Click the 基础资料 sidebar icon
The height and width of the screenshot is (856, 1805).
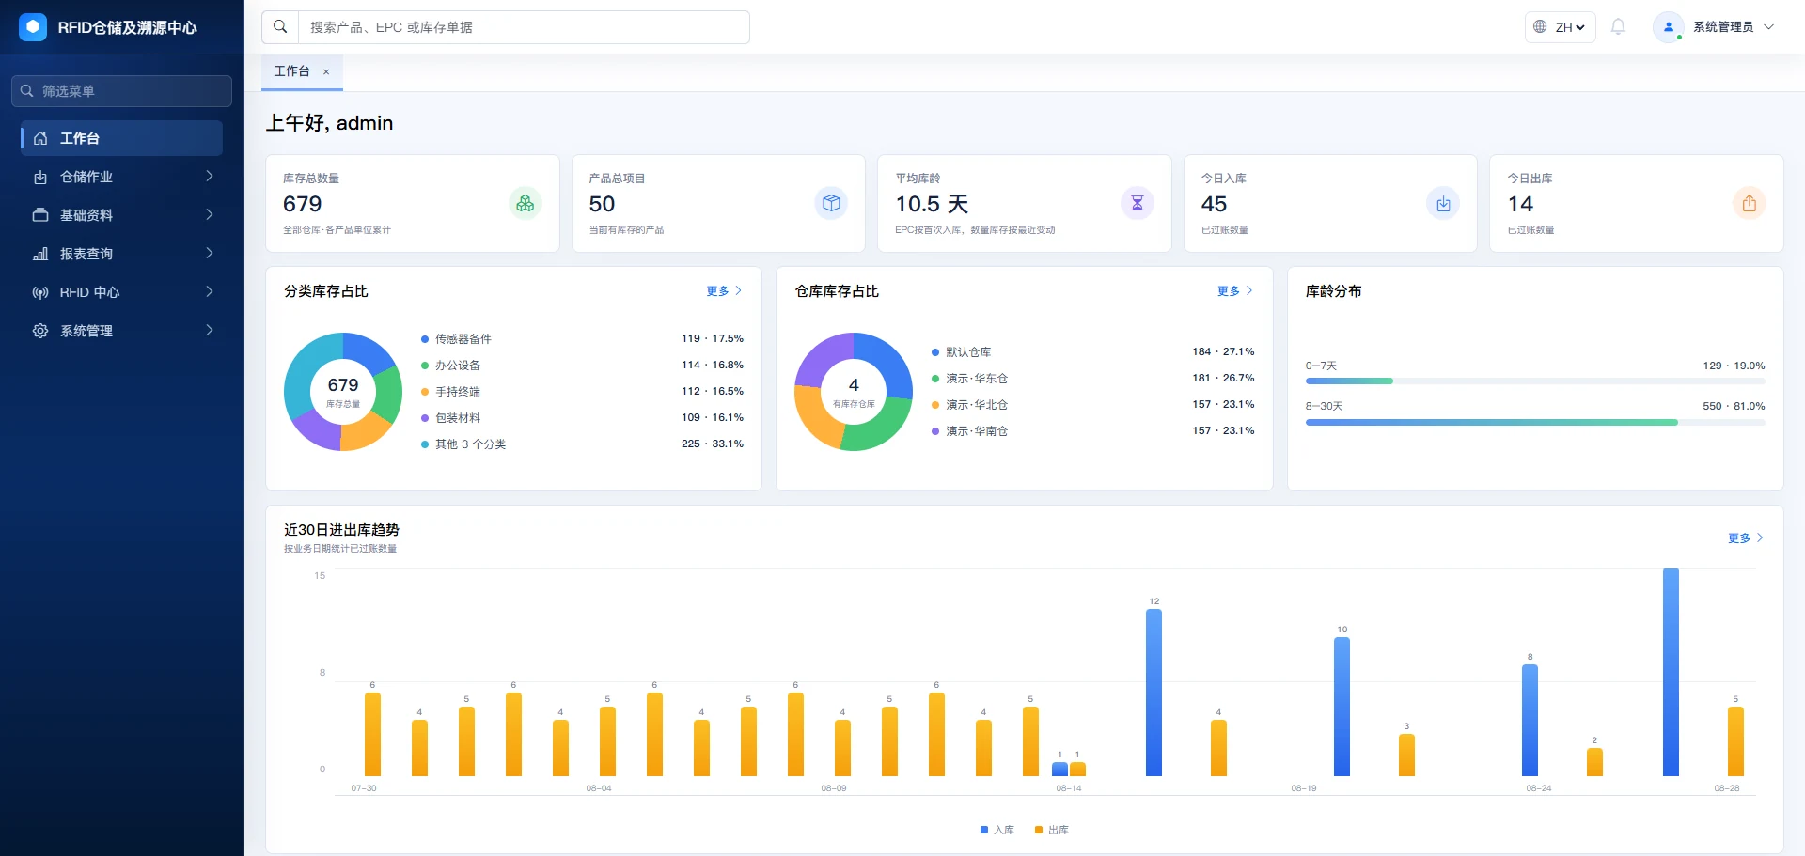40,215
